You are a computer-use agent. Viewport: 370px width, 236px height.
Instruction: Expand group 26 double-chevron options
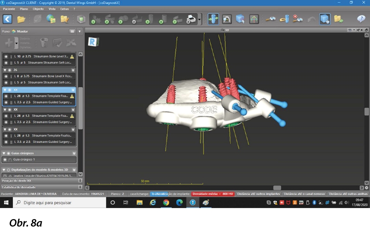pyautogui.click(x=73, y=70)
